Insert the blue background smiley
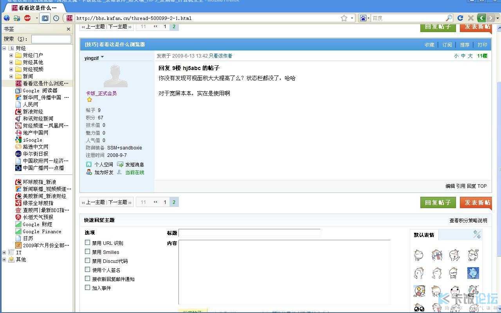 (473, 273)
